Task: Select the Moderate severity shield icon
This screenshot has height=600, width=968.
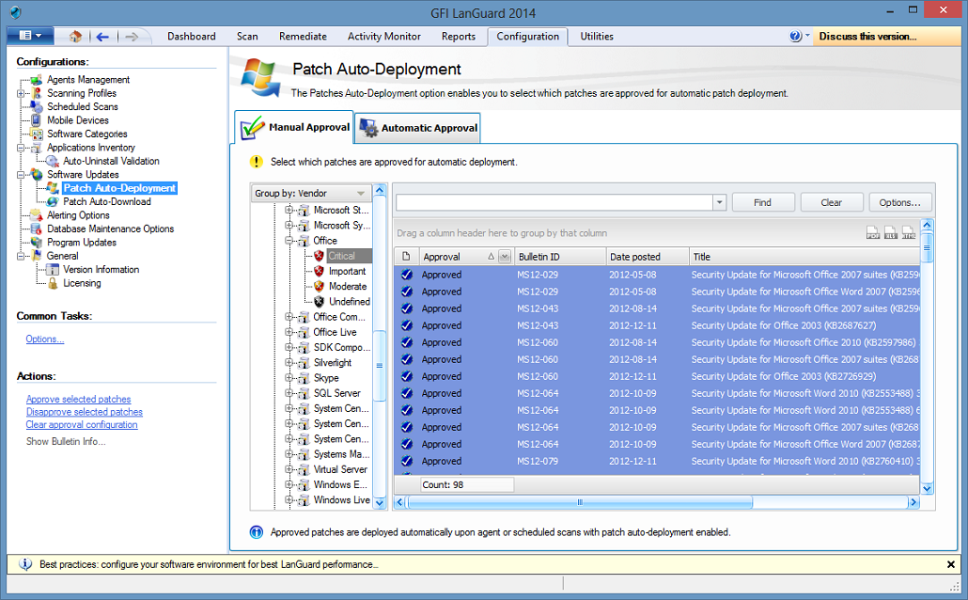Action: 319,287
